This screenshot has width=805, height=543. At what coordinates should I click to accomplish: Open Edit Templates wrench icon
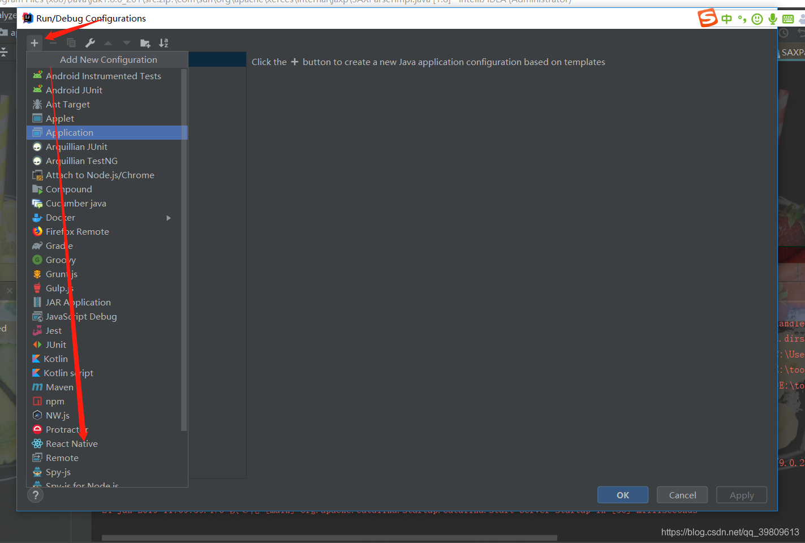90,43
